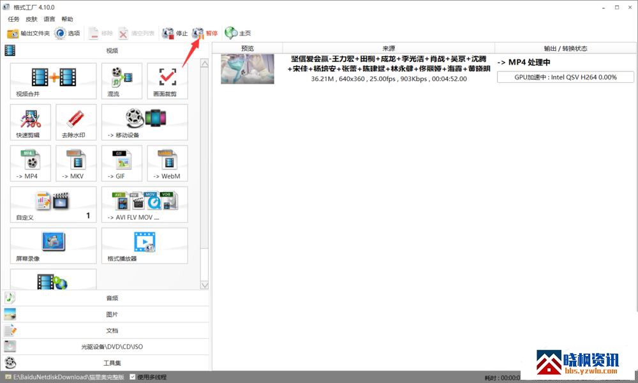638x383 pixels.
Task: Click the file info line "36.21M , 640x360"
Action: pos(389,79)
